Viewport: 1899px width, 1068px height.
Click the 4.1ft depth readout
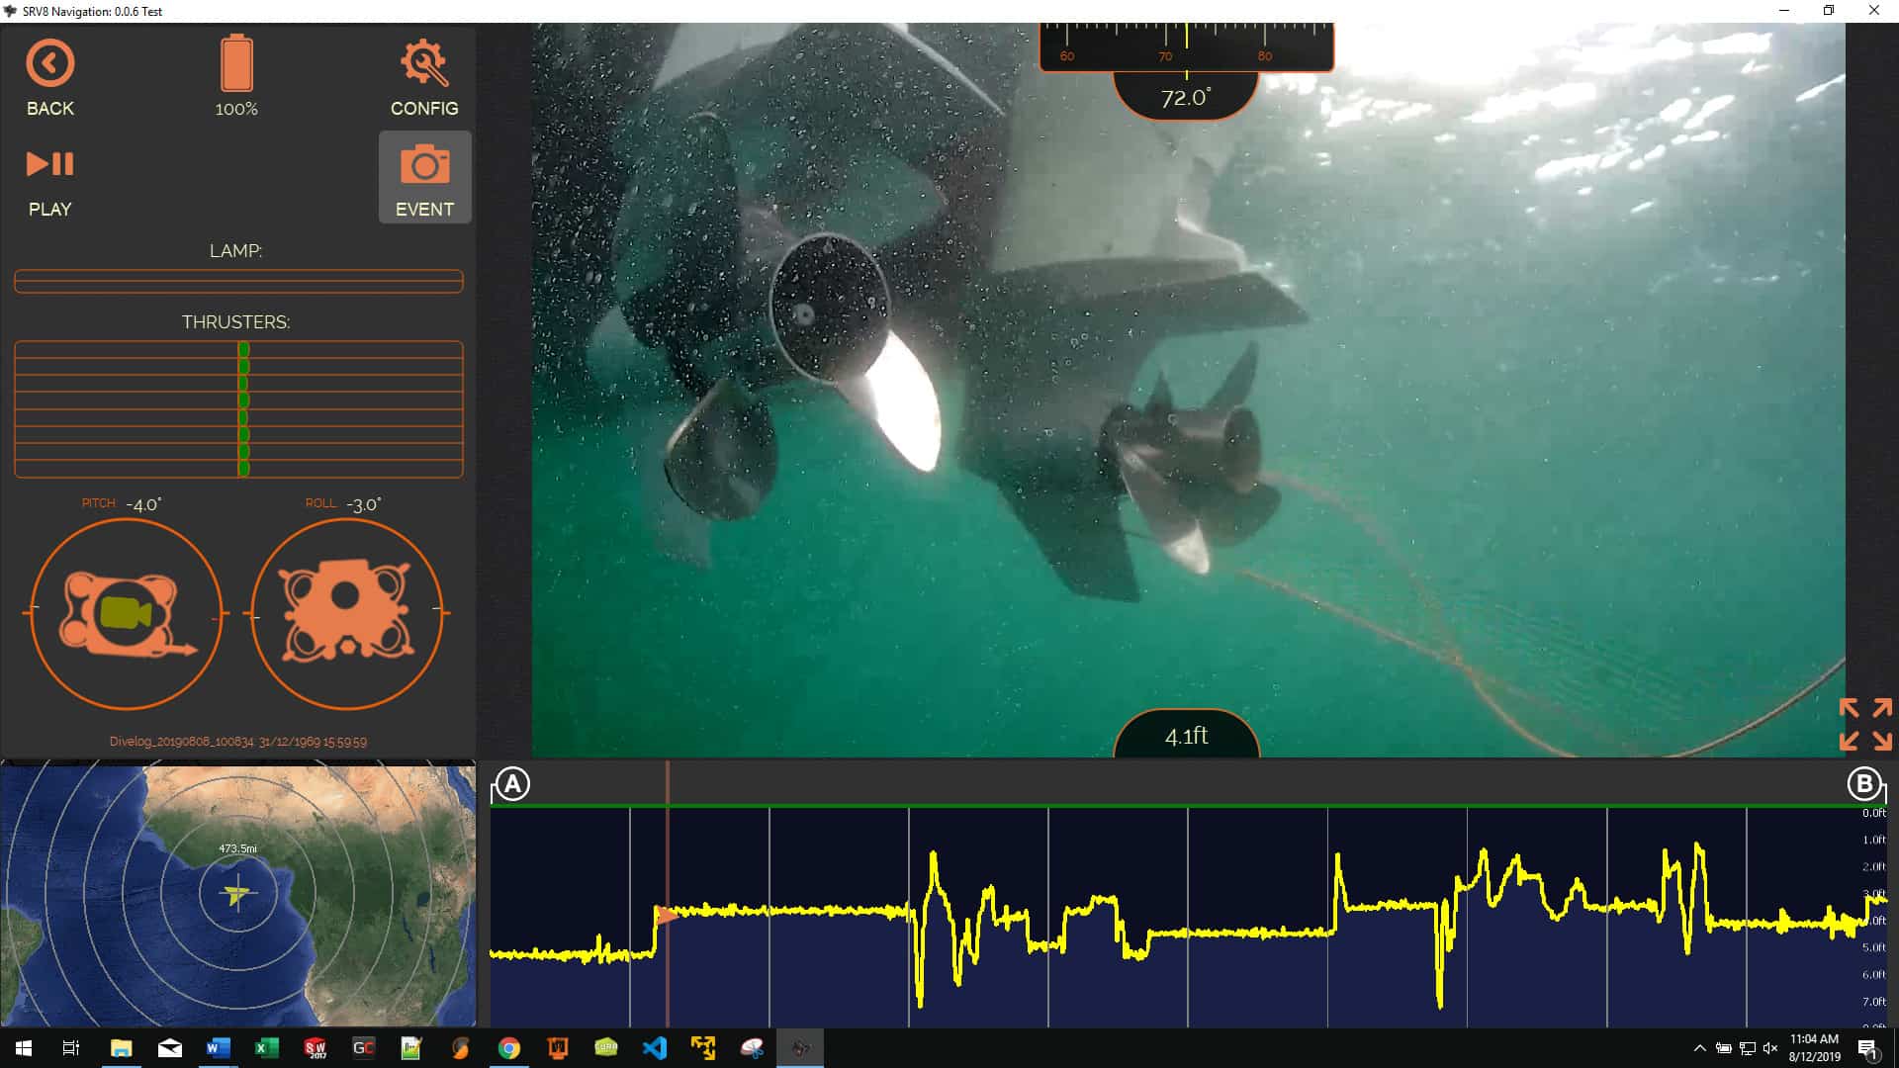(1187, 736)
